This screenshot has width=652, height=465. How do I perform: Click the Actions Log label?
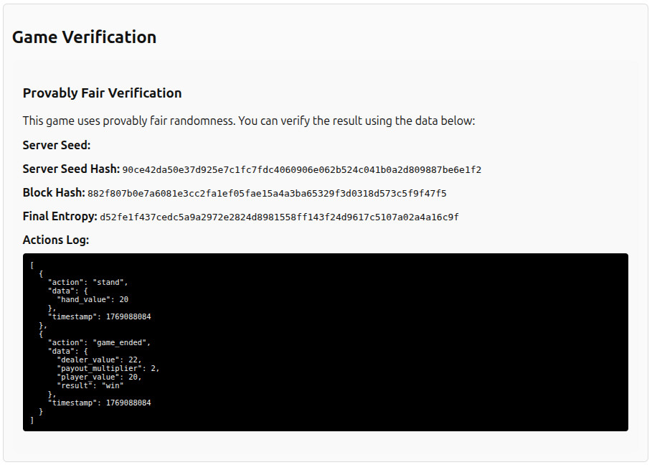click(56, 240)
